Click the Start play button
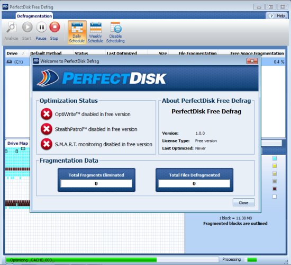291x265 pixels. pyautogui.click(x=27, y=27)
